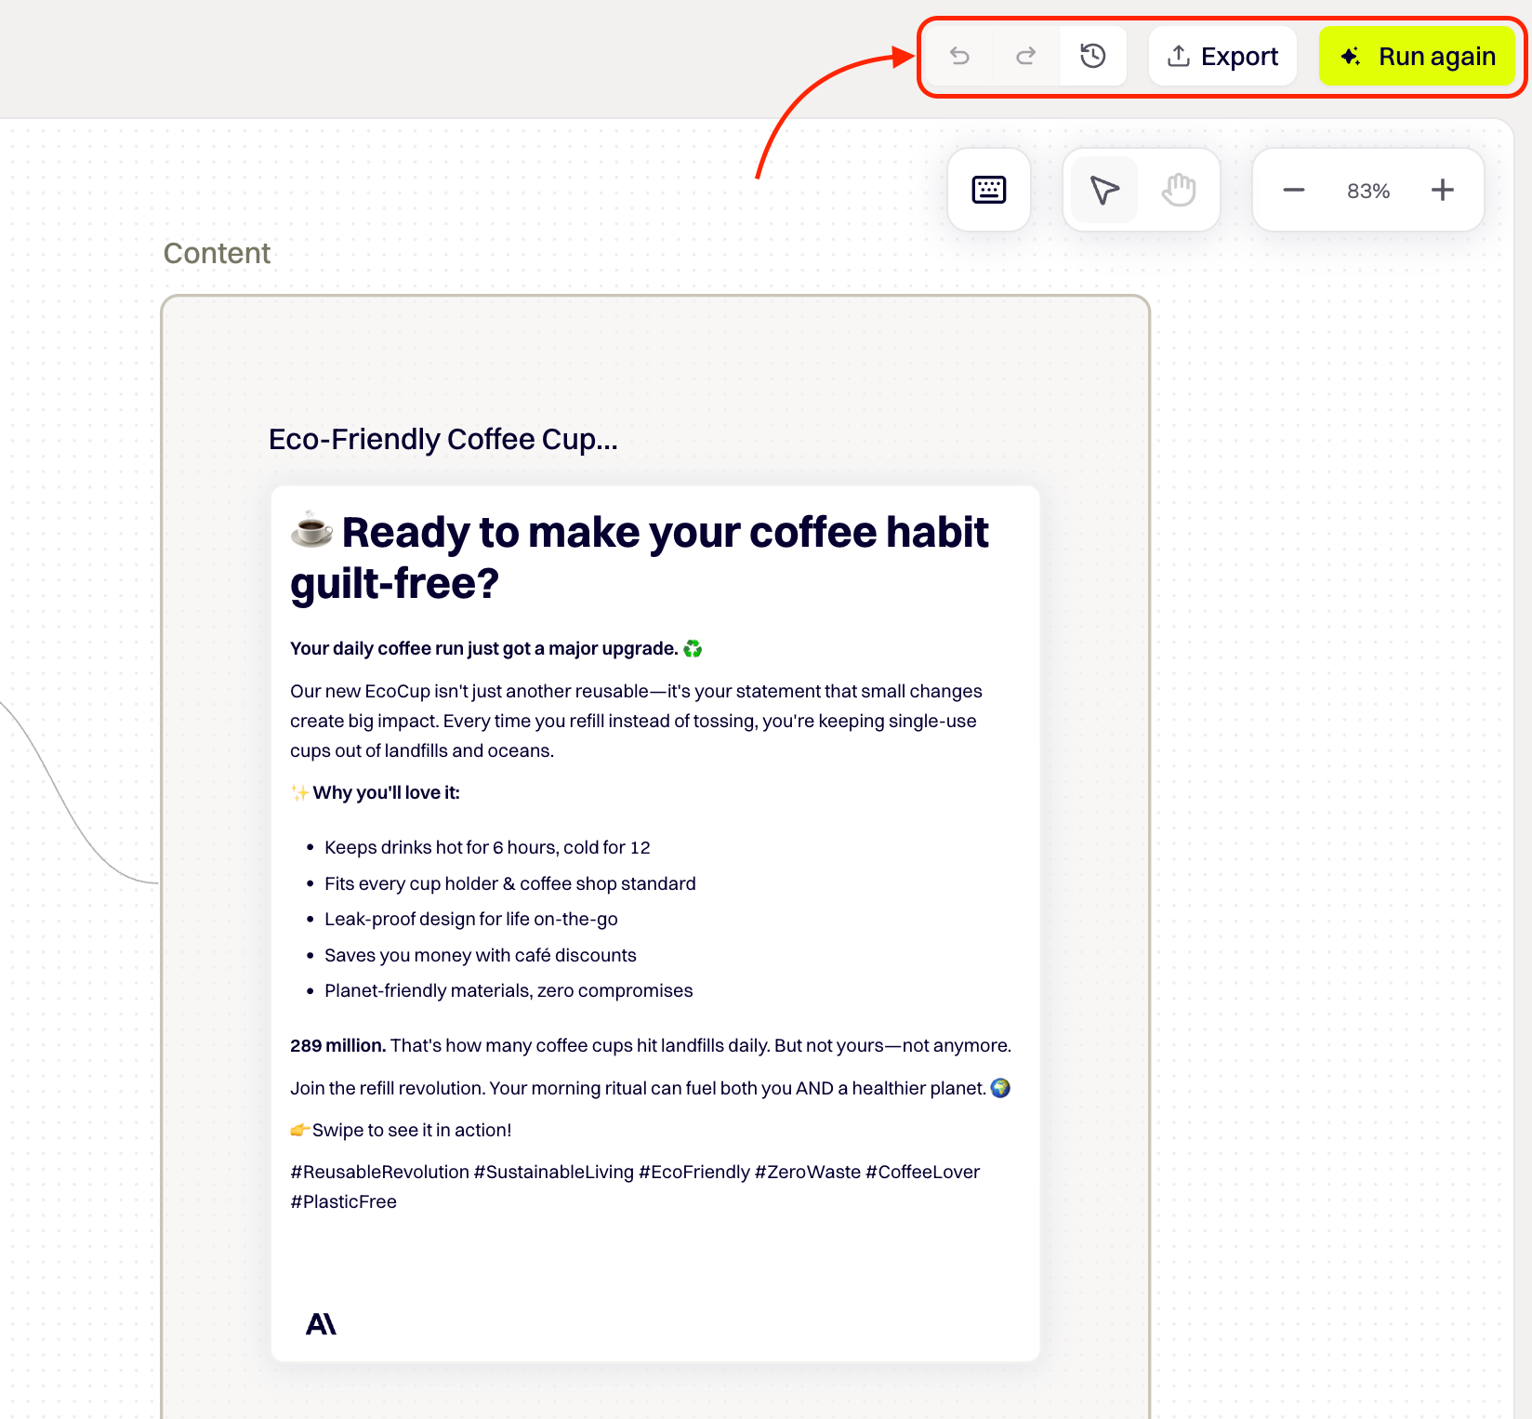Click 'Your daily coffee run' bold line
The image size is (1532, 1419).
click(x=483, y=648)
